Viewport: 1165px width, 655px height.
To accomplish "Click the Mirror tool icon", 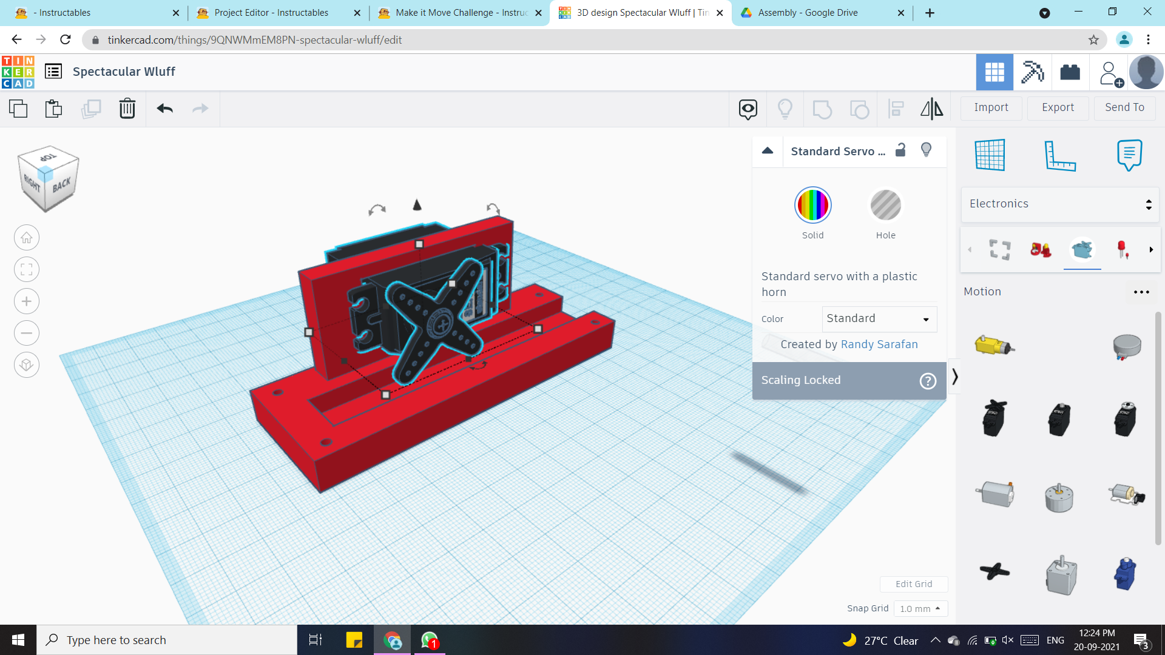I will pyautogui.click(x=931, y=109).
